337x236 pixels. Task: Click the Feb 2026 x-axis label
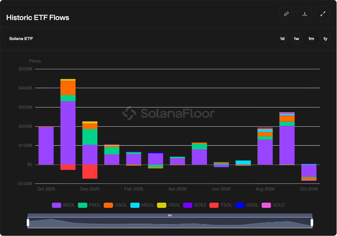pos(133,189)
